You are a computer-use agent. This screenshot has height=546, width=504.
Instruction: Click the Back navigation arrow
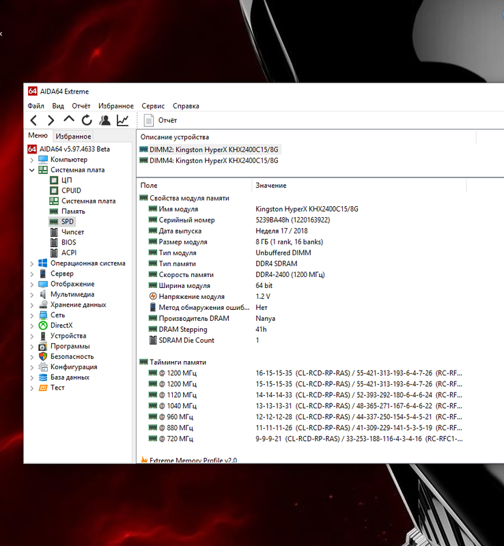point(33,121)
